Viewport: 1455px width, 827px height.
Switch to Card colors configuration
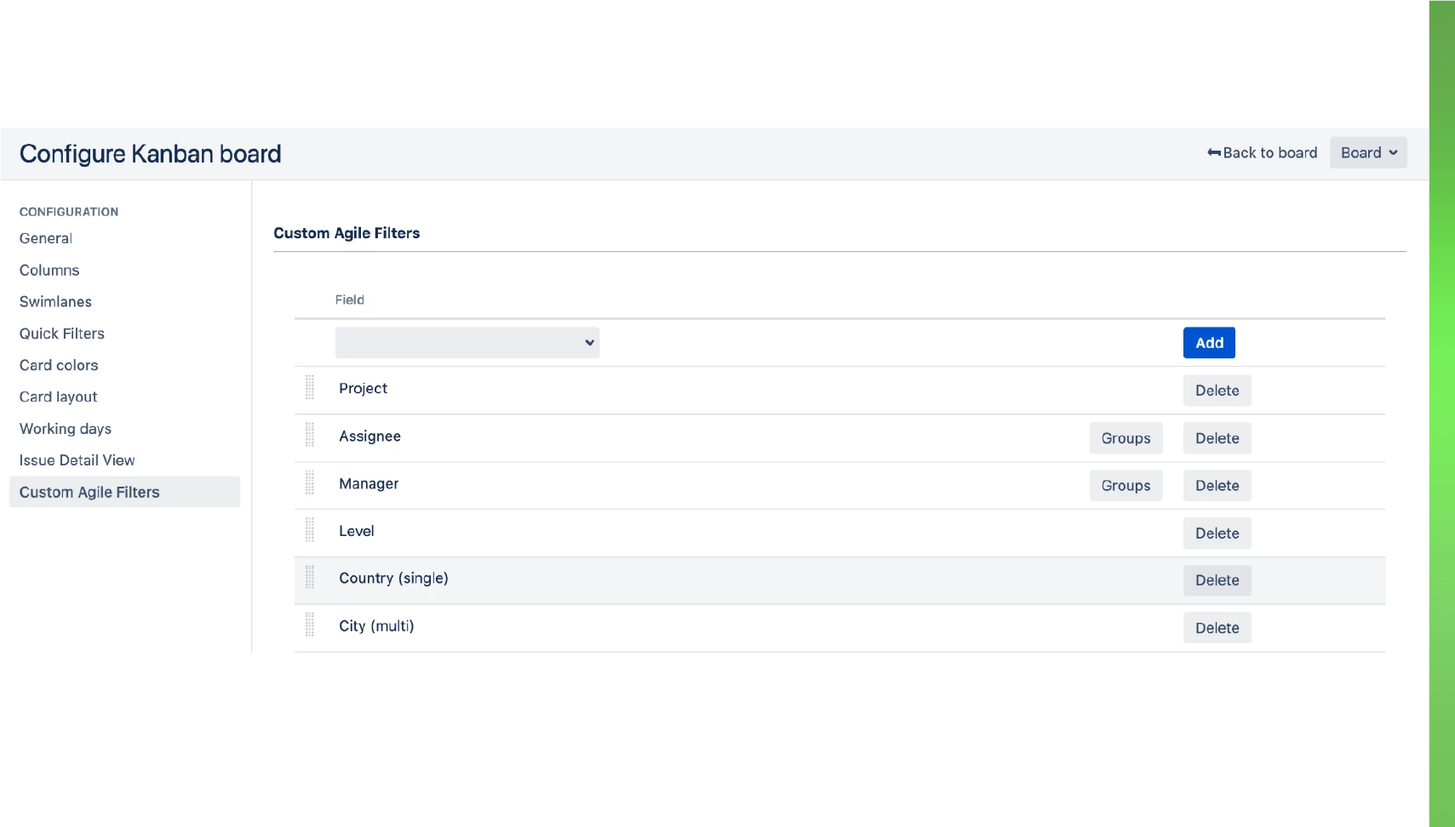tap(59, 365)
